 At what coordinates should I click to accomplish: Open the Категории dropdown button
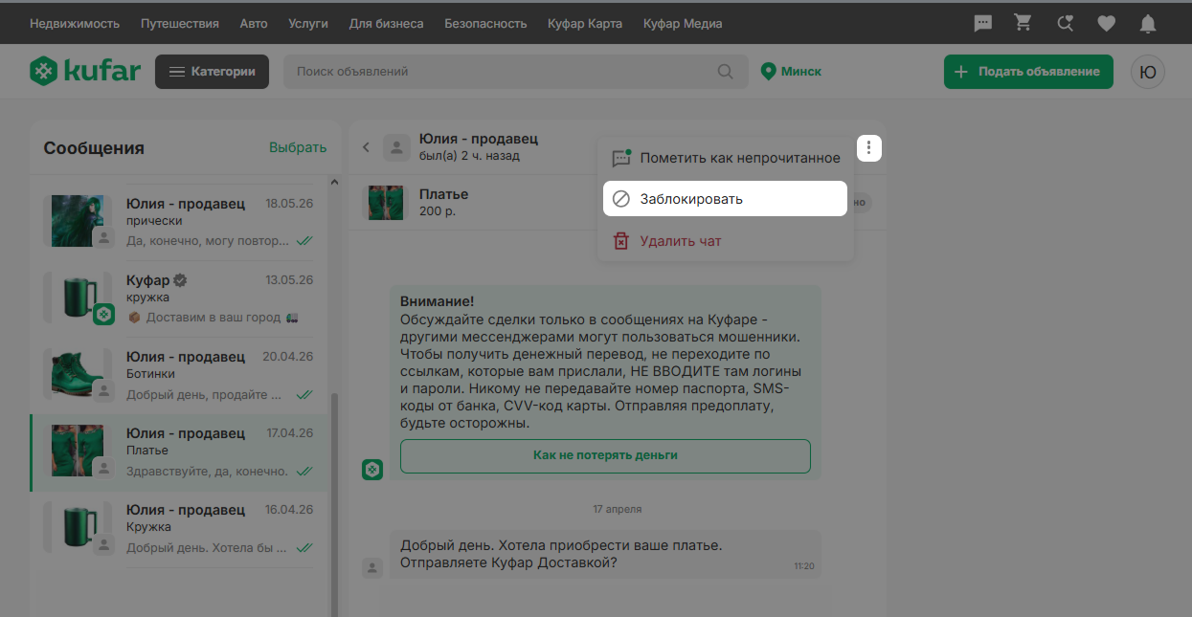[212, 72]
